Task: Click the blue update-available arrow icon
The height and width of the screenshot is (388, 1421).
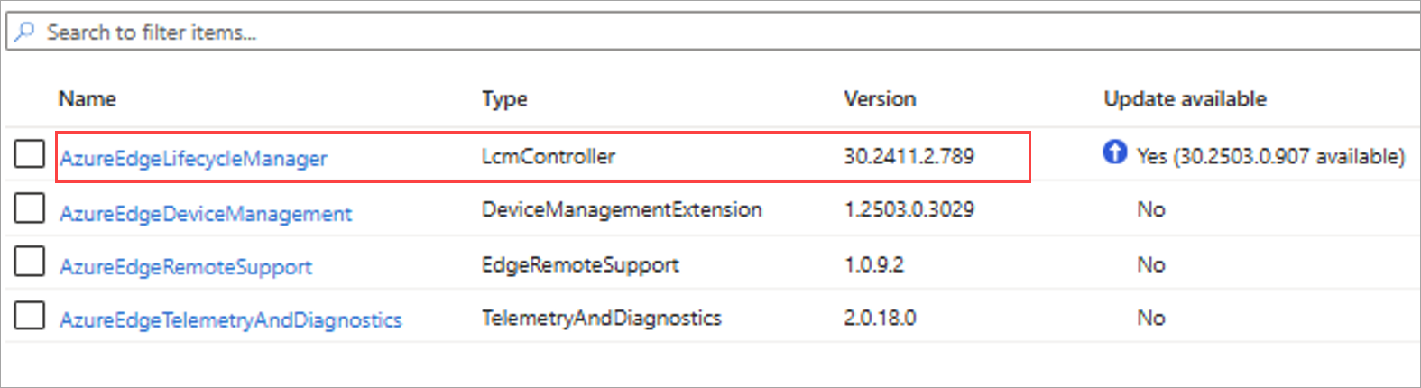Action: 1114,152
